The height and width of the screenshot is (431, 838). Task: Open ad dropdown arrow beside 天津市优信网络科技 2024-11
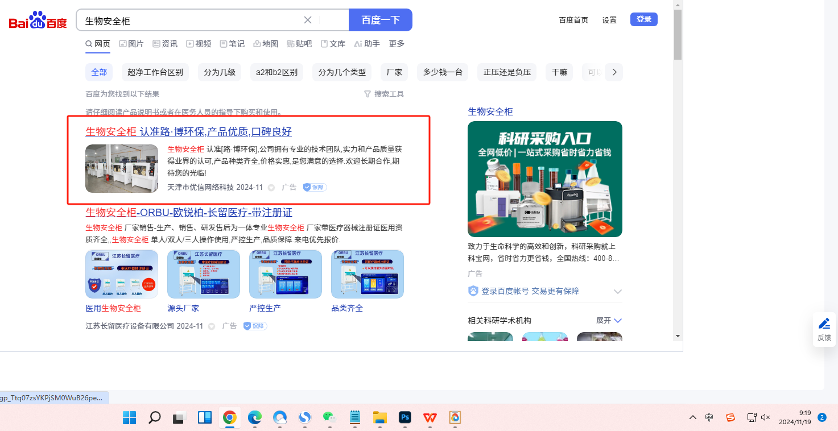click(x=271, y=188)
